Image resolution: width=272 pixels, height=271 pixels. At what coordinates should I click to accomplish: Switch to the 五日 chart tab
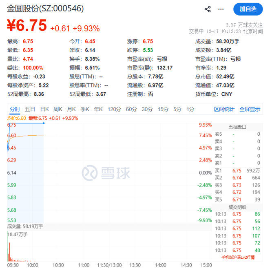(30, 109)
